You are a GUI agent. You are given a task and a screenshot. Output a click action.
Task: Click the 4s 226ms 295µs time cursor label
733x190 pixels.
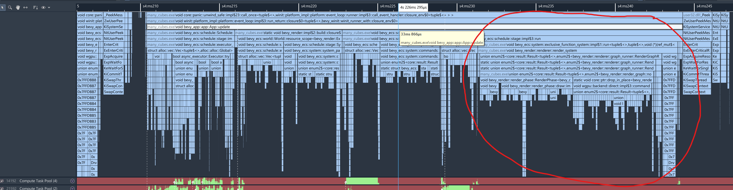pyautogui.click(x=413, y=7)
